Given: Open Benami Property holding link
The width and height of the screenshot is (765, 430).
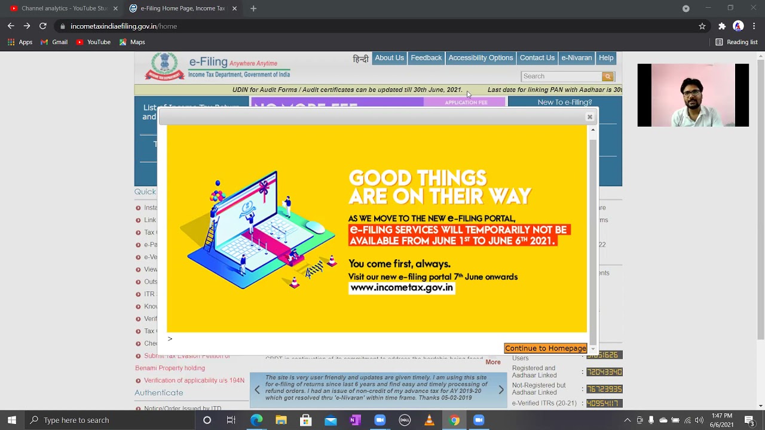Looking at the screenshot, I should point(170,368).
